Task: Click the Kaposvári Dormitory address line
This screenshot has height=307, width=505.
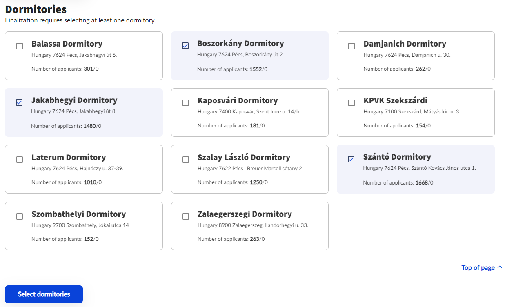Action: [x=249, y=112]
